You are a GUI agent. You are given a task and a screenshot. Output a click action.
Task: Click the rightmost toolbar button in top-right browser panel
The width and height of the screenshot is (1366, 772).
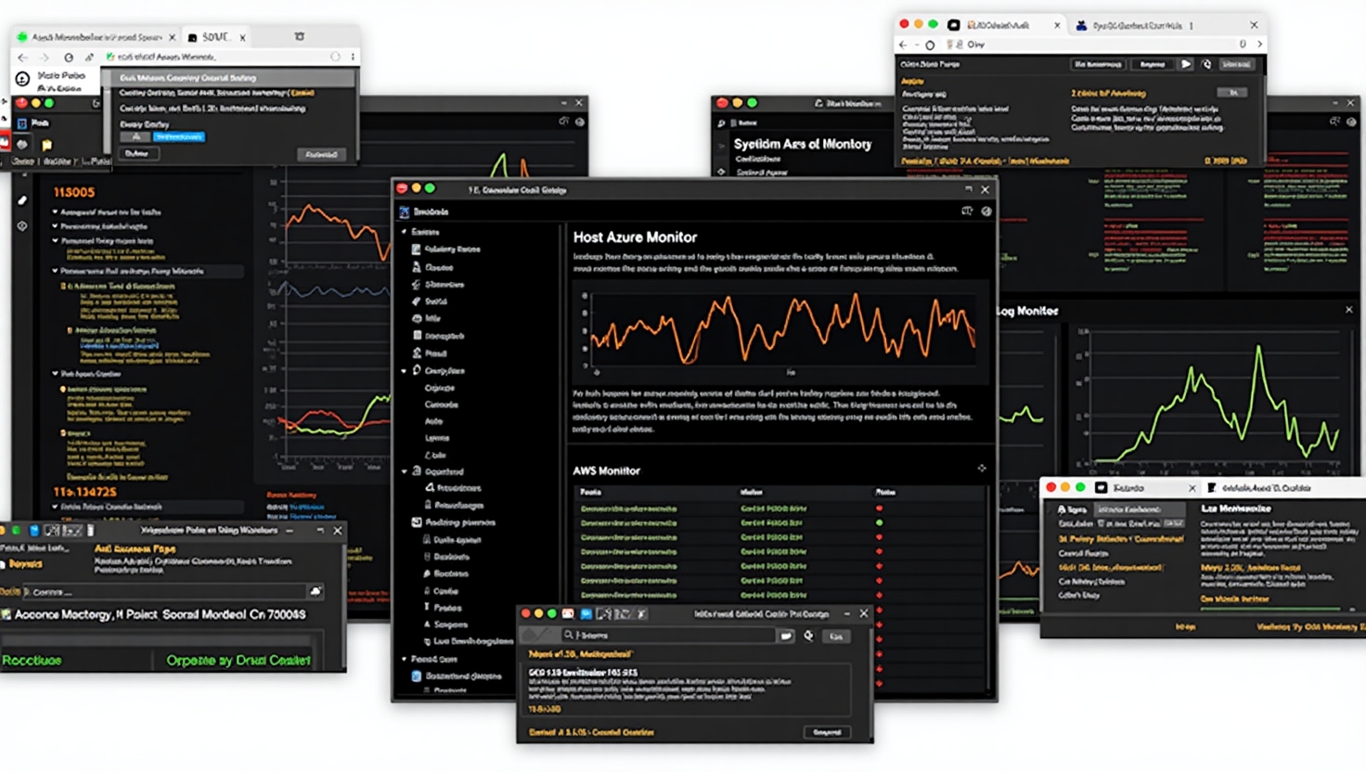coord(1235,64)
